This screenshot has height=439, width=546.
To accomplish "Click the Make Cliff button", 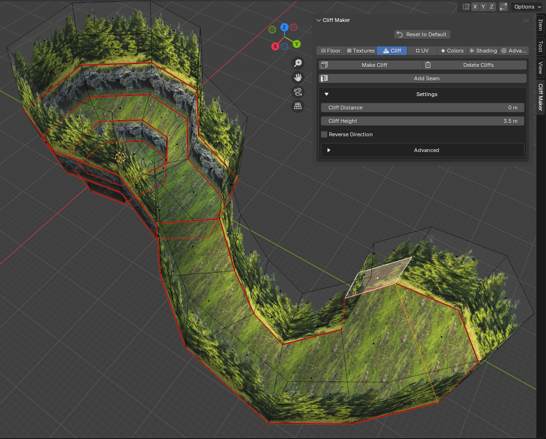I will click(x=371, y=65).
